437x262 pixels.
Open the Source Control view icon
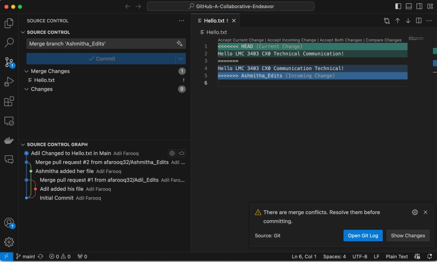click(x=9, y=62)
